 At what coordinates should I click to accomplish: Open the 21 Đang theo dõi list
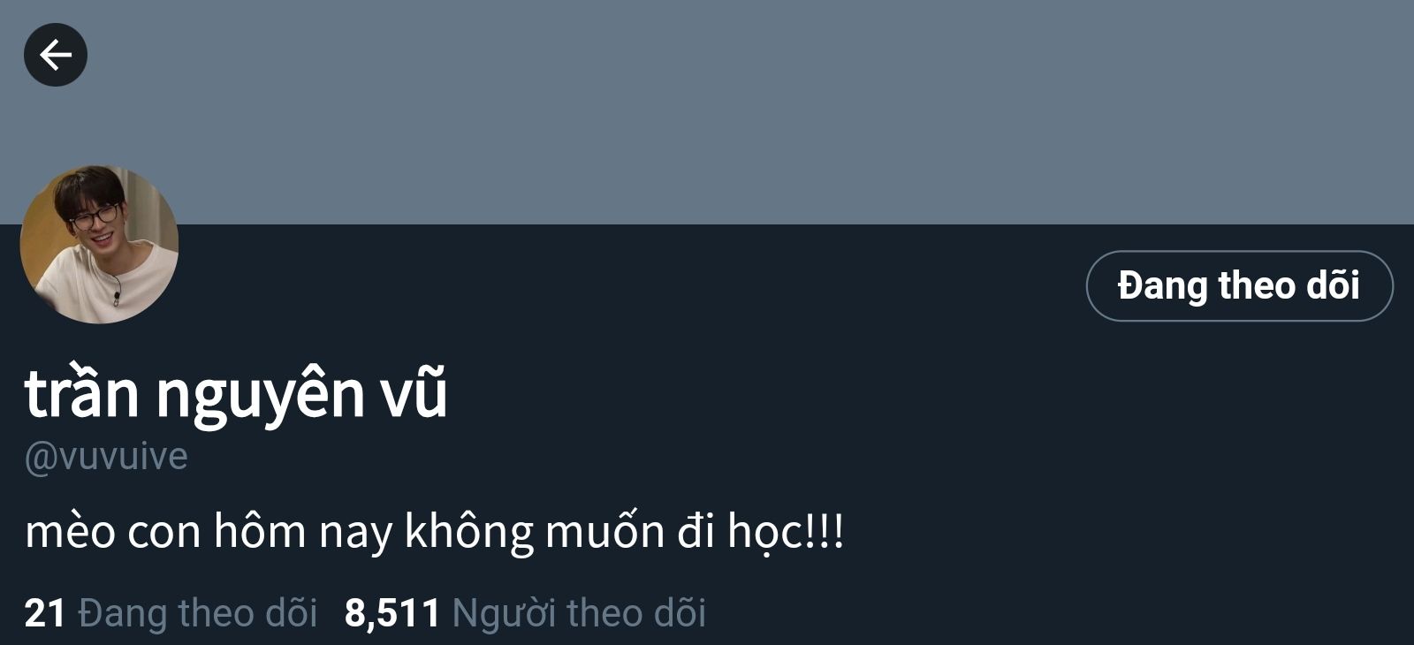pyautogui.click(x=171, y=613)
